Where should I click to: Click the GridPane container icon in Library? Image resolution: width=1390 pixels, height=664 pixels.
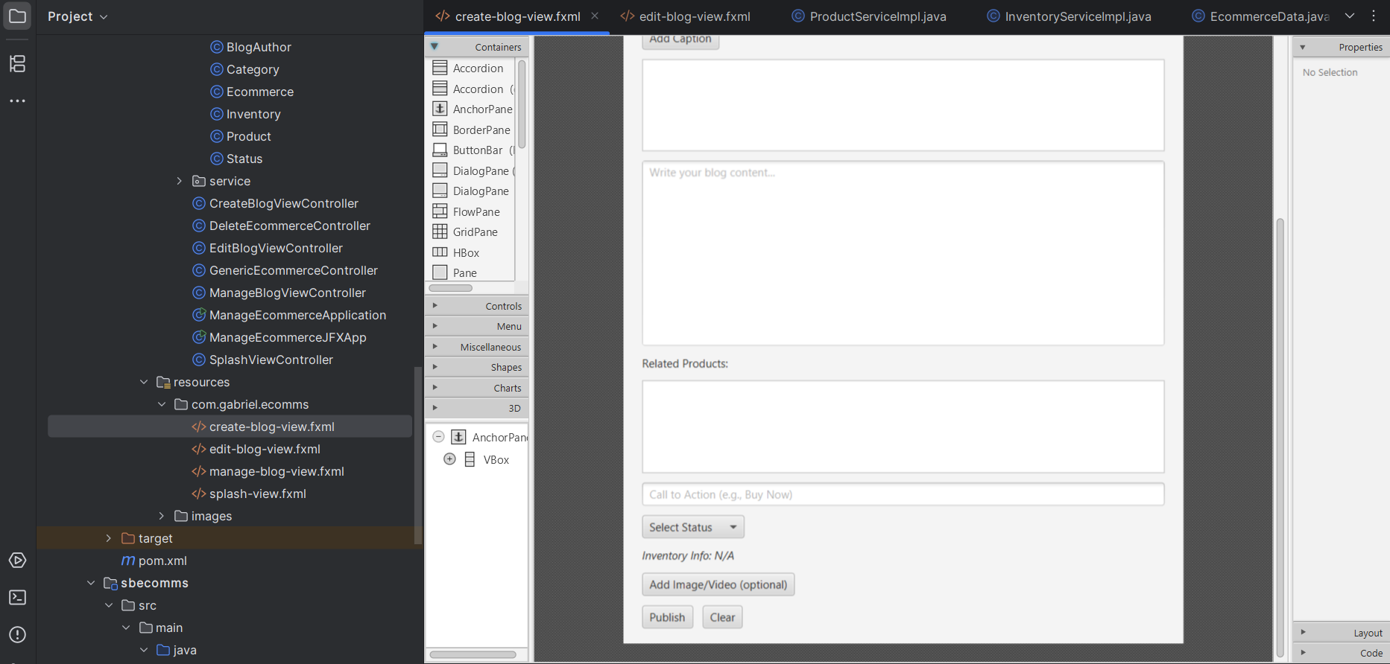coord(440,232)
